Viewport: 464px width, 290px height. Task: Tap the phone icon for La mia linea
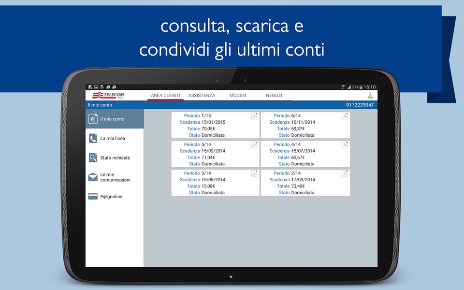pos(93,138)
